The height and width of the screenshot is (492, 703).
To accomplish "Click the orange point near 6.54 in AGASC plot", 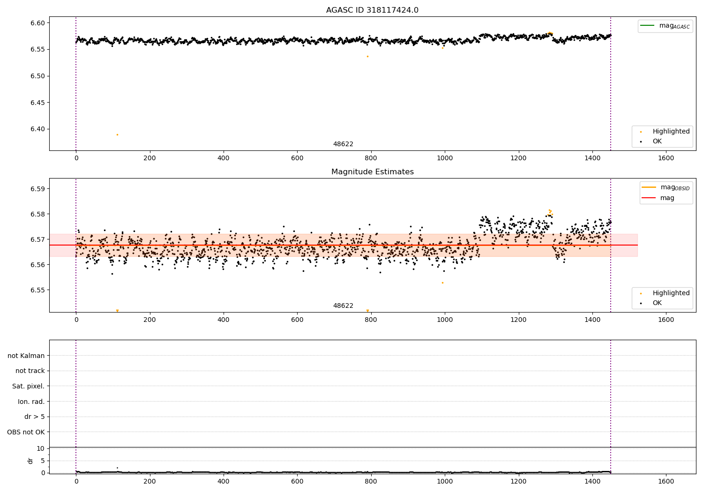I will tap(367, 56).
